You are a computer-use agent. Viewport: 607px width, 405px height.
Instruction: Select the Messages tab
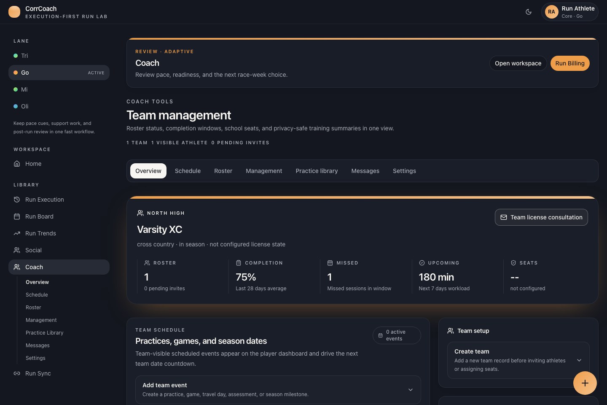pyautogui.click(x=365, y=171)
